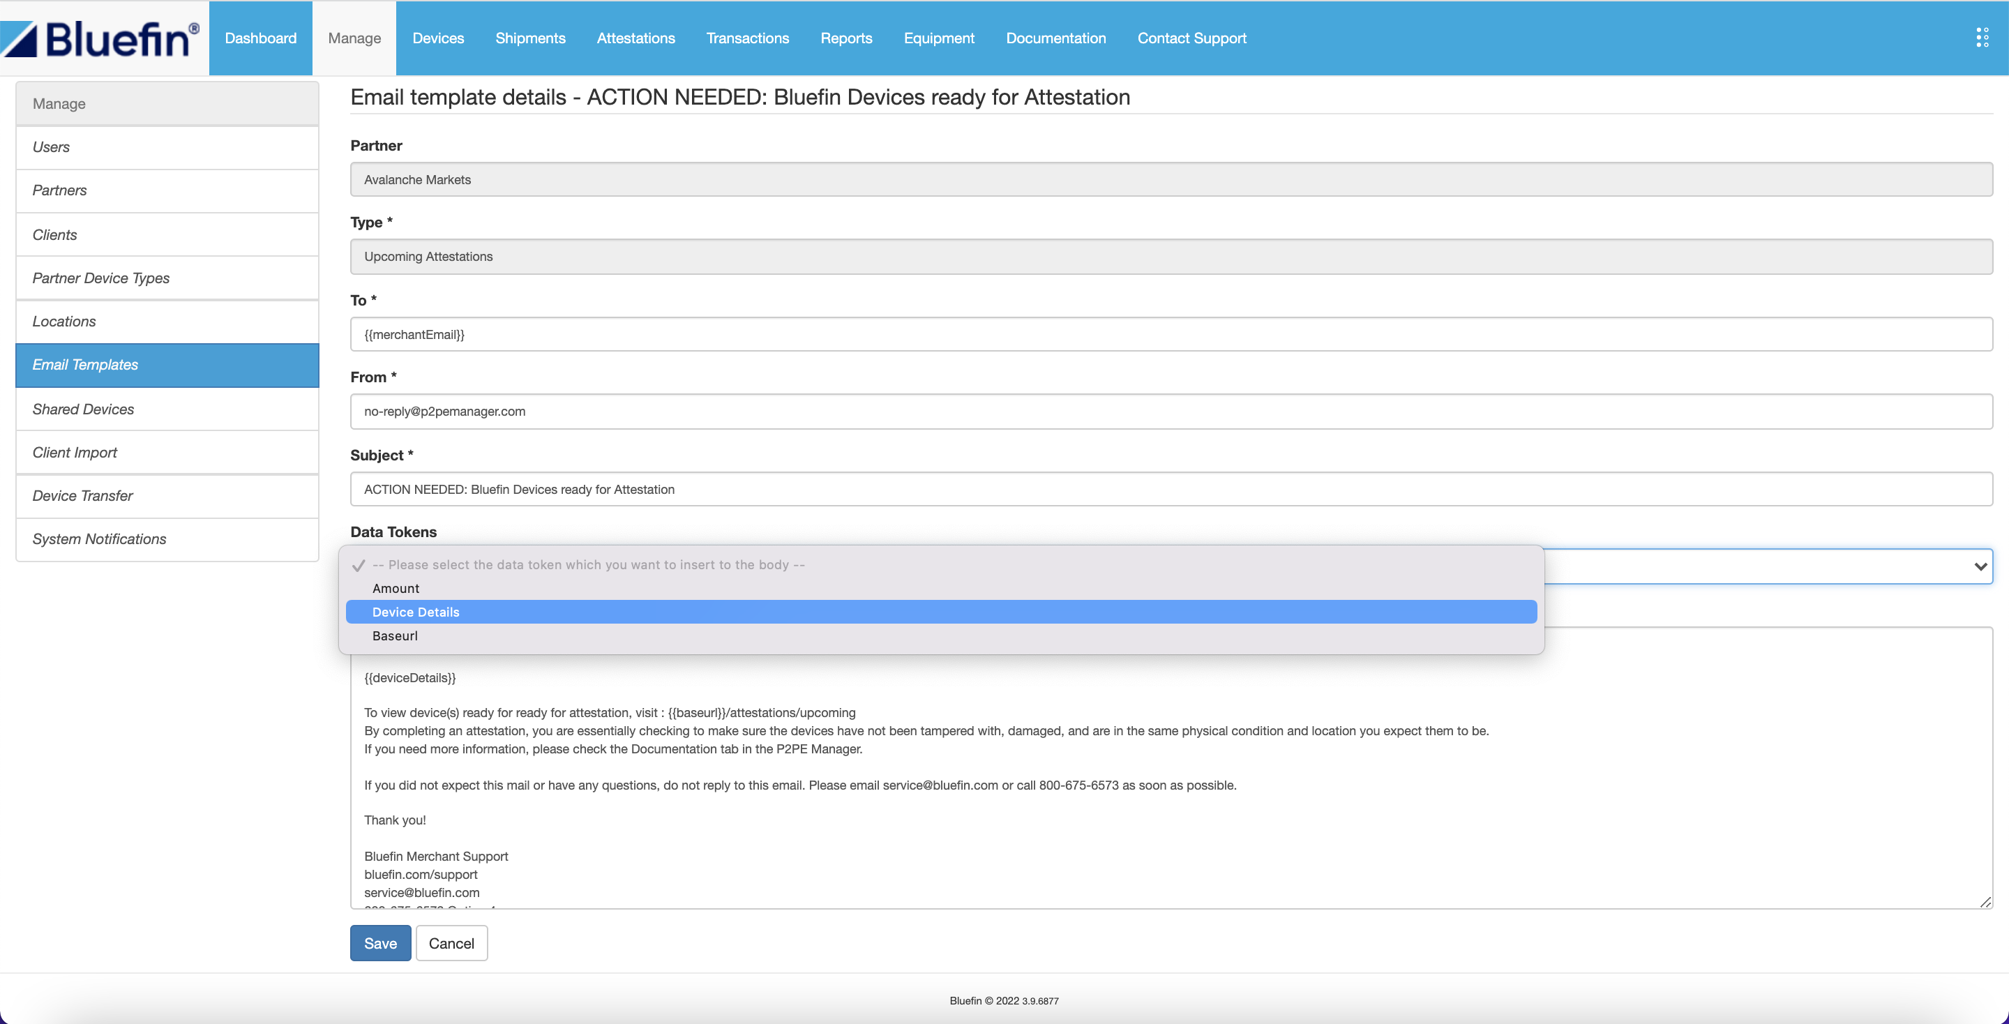Click 'Bluefin Merchant Support' in the body
Screen dimensions: 2009x1024
(x=436, y=857)
